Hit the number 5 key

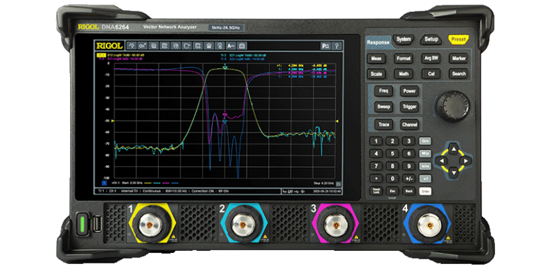click(392, 154)
